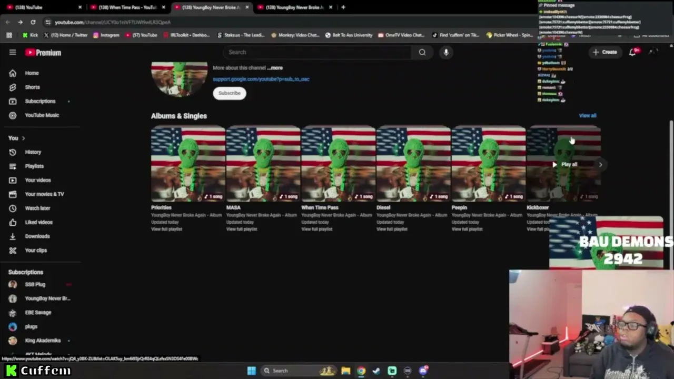674x379 pixels.
Task: Open Downloads in the sidebar
Action: click(x=37, y=236)
